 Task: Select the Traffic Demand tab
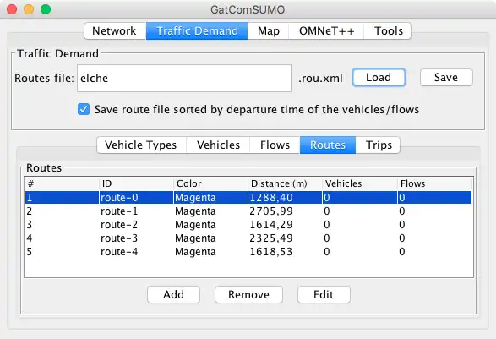click(x=197, y=31)
